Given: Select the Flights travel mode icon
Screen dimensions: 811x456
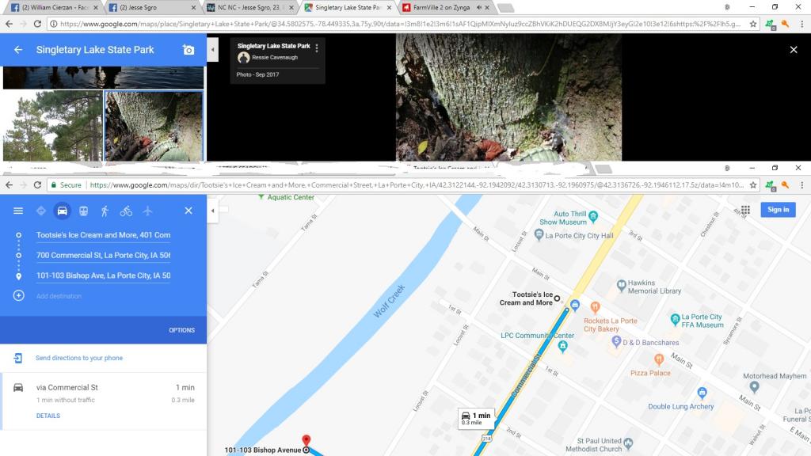Looking at the screenshot, I should coord(147,211).
